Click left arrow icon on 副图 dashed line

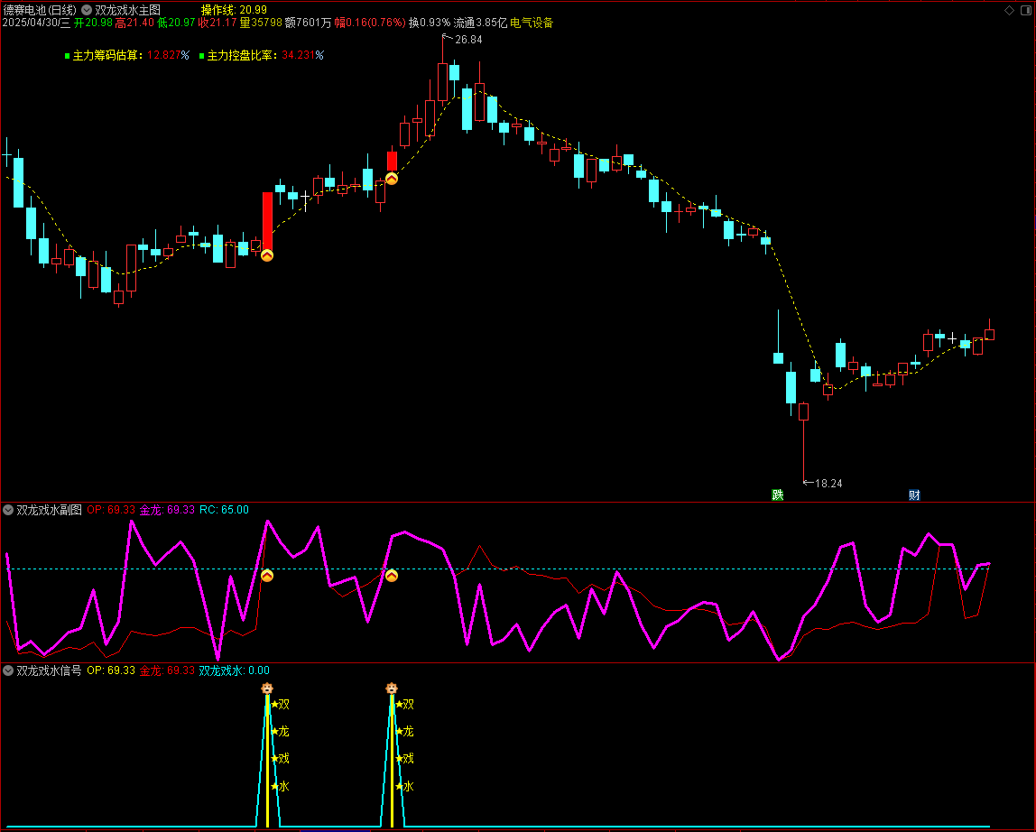(267, 576)
